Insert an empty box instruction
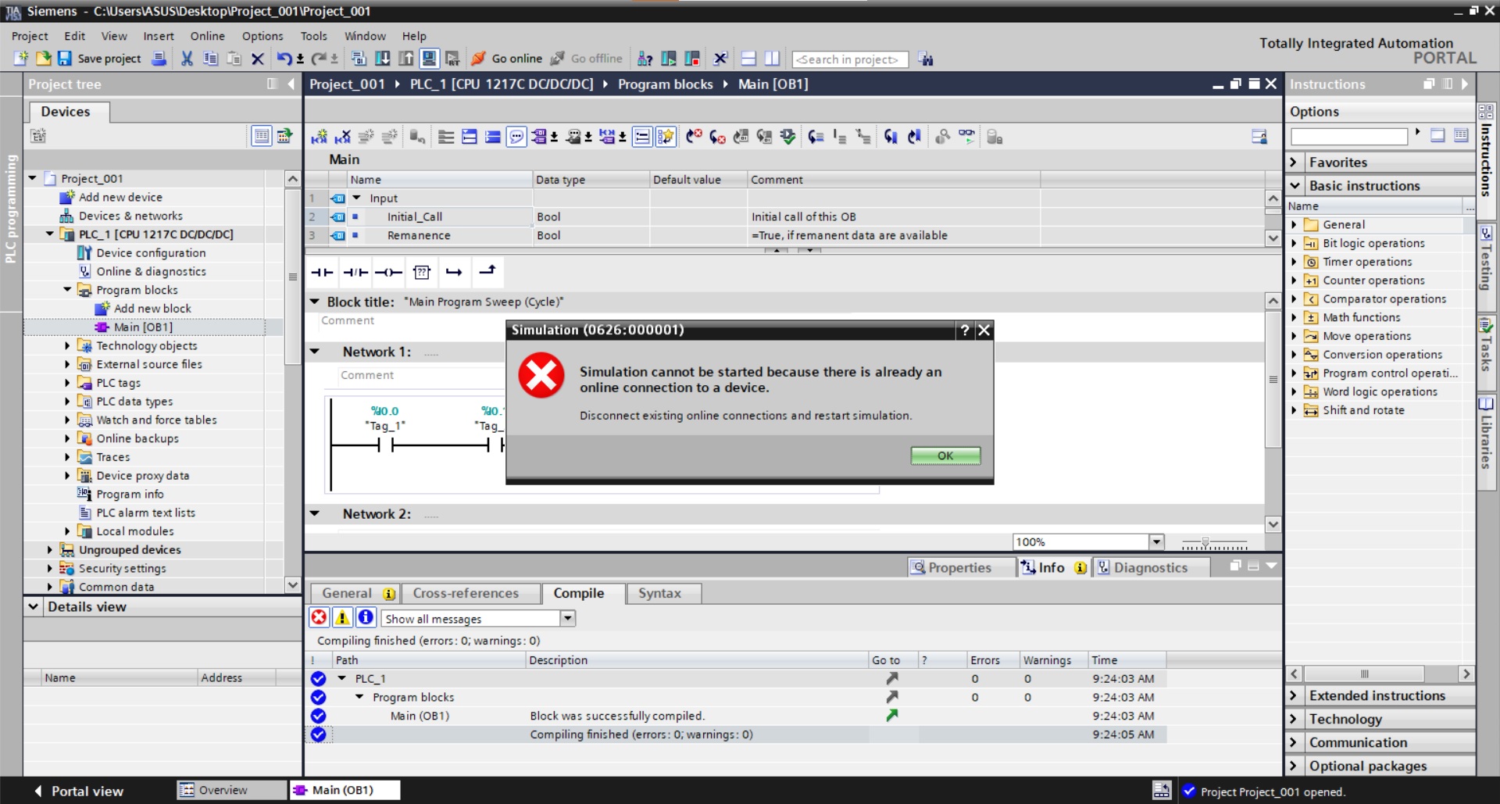Viewport: 1500px width, 804px height. [x=422, y=272]
